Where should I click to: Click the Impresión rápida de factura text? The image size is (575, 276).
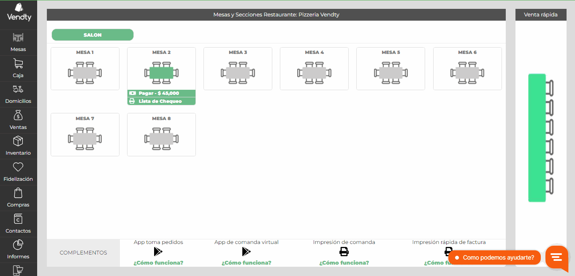click(x=449, y=242)
